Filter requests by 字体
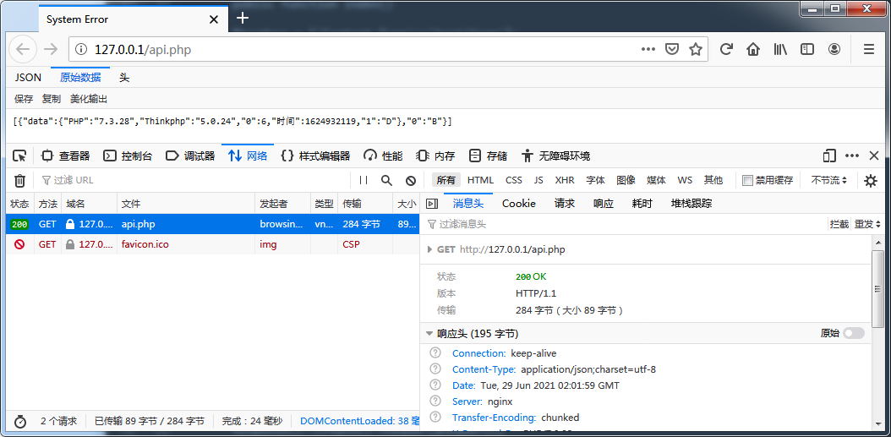This screenshot has width=891, height=437. 595,180
